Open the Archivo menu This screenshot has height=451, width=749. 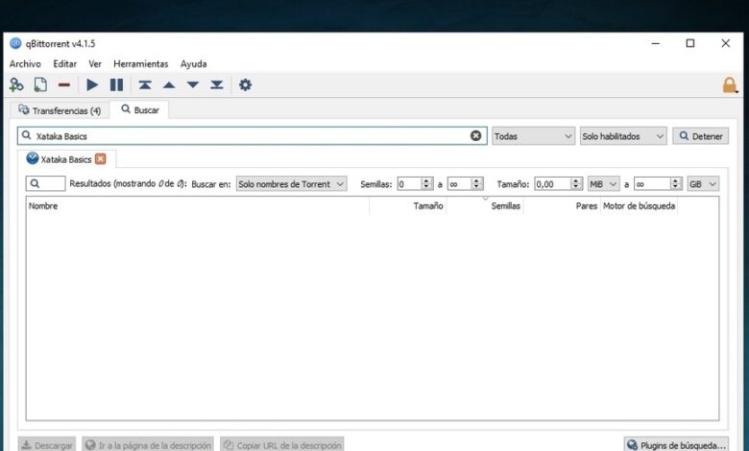[x=25, y=64]
